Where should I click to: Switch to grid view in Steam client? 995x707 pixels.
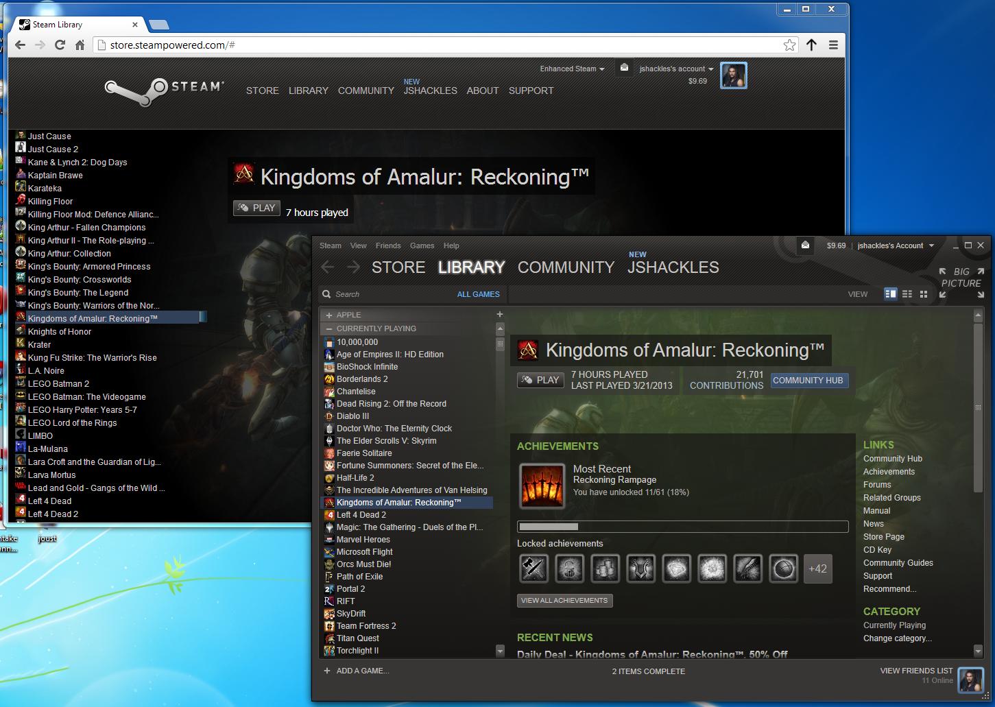(x=924, y=293)
